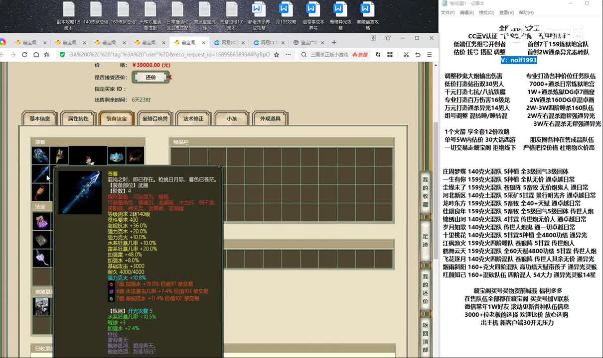603x358 pixels.
Task: Click the browser forward arrow
Action: click(x=13, y=55)
